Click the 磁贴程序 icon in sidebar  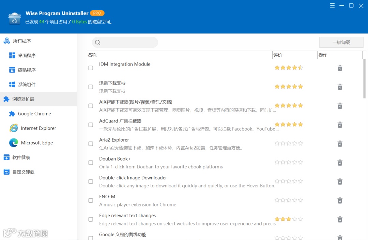(12, 70)
